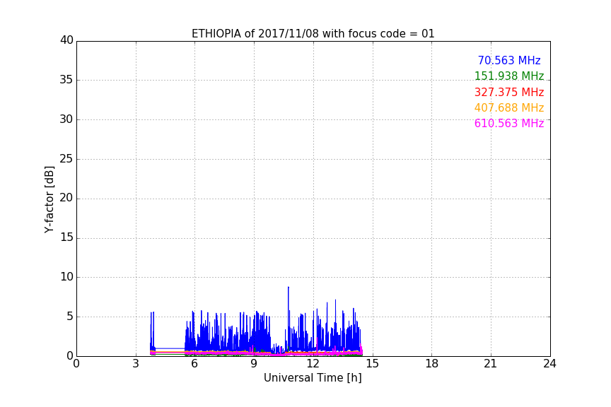Select the 610.563 MHz legend label
Screen dimensions: 611x407
coord(509,124)
